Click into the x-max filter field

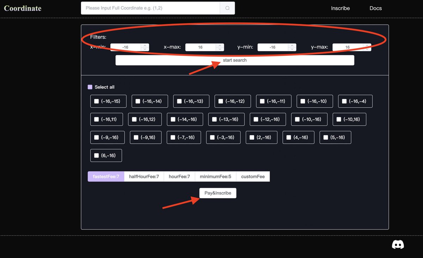click(x=200, y=47)
